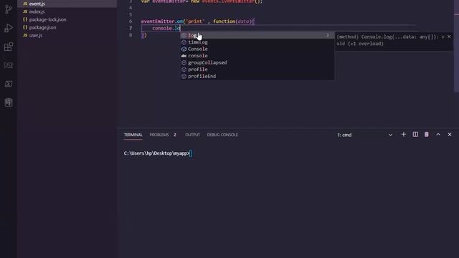This screenshot has height=258, width=459.
Task: Select the timeLog suggestion
Action: click(x=257, y=42)
